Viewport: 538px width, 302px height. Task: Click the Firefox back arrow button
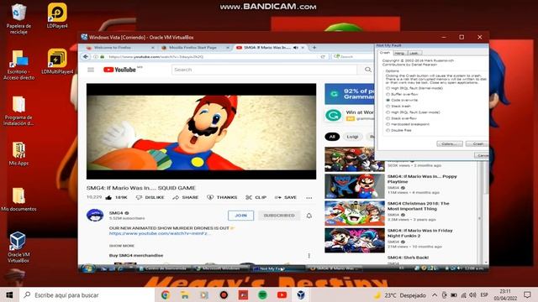86,56
